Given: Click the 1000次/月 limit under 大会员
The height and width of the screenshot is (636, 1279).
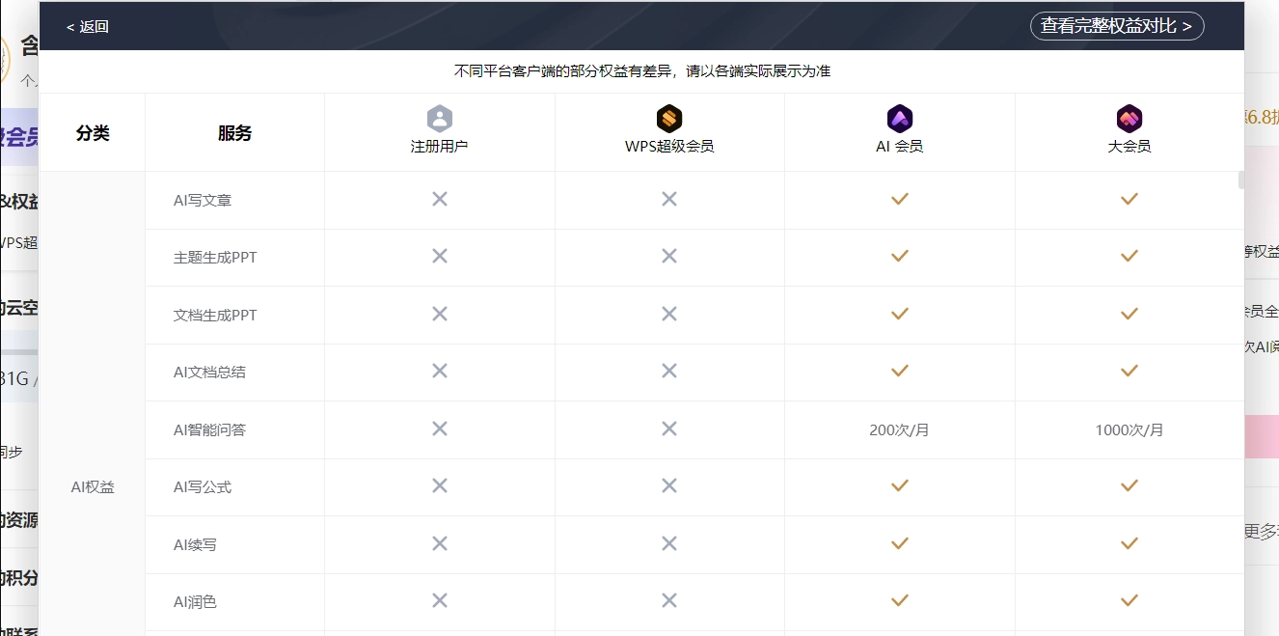Looking at the screenshot, I should click(1129, 429).
